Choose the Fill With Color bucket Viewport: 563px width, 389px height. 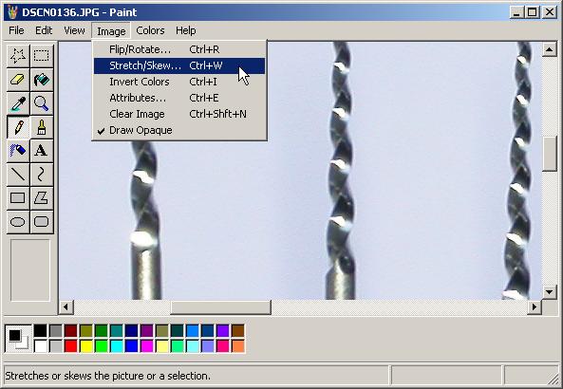(42, 80)
